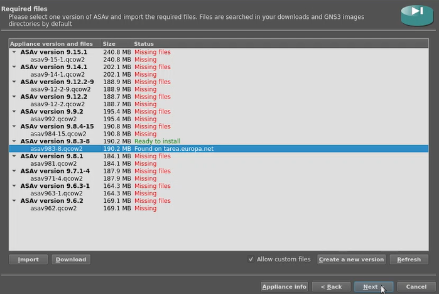Click the Download button
Viewport: 439px width, 294px height.
click(x=71, y=259)
